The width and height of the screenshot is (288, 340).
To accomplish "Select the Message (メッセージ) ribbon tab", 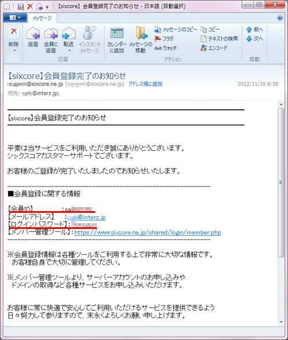I will click(x=42, y=18).
